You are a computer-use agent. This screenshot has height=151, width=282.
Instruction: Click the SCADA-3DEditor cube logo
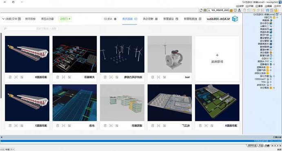(x=235, y=19)
